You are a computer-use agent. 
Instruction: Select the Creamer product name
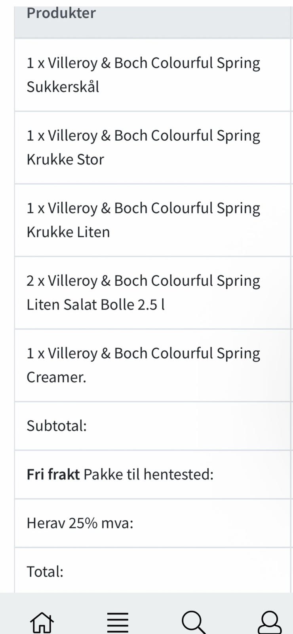56,377
